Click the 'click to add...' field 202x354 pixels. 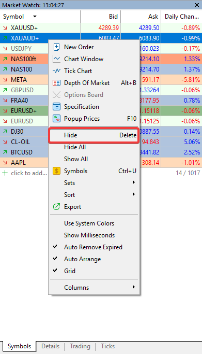pos(29,173)
